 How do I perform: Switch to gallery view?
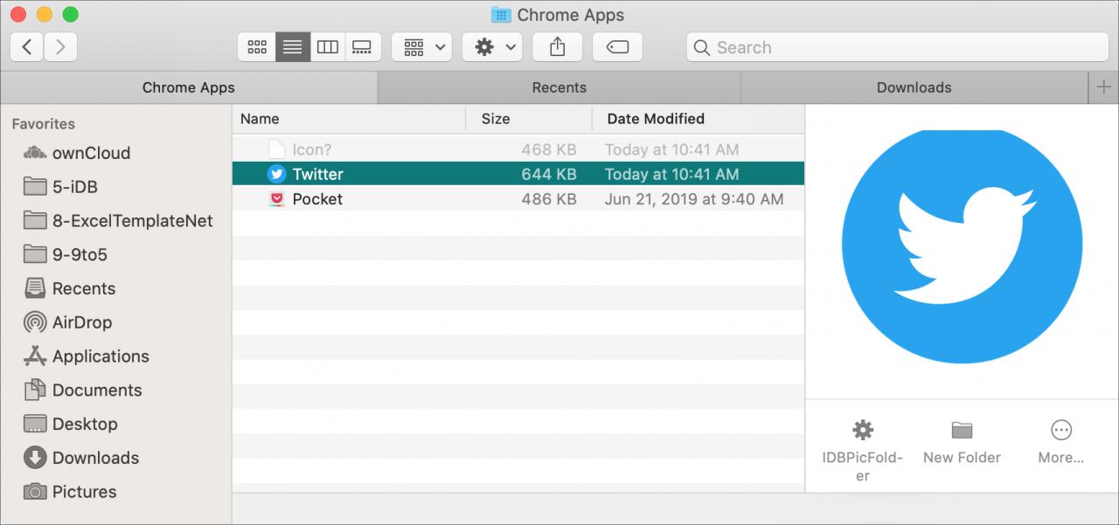tap(363, 47)
